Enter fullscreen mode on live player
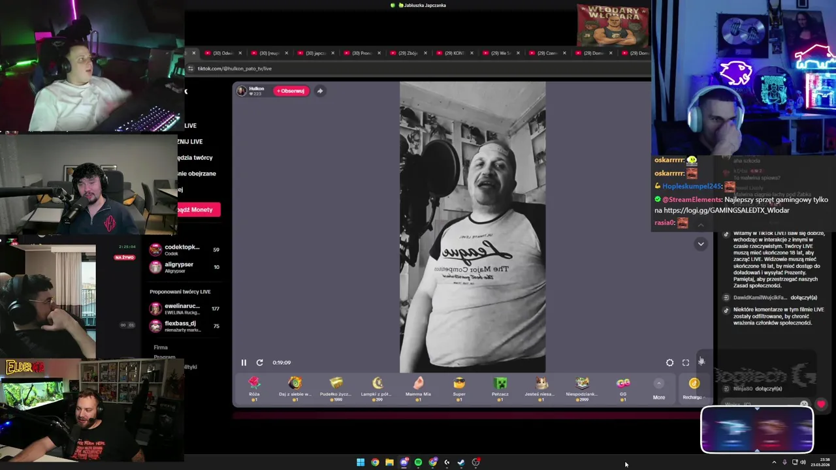This screenshot has width=836, height=470. [x=686, y=362]
